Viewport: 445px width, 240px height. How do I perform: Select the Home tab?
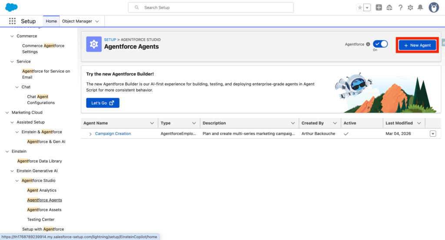51,21
